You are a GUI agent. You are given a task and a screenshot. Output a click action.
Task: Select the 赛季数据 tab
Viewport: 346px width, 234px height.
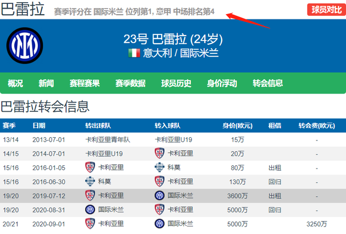pyautogui.click(x=130, y=83)
